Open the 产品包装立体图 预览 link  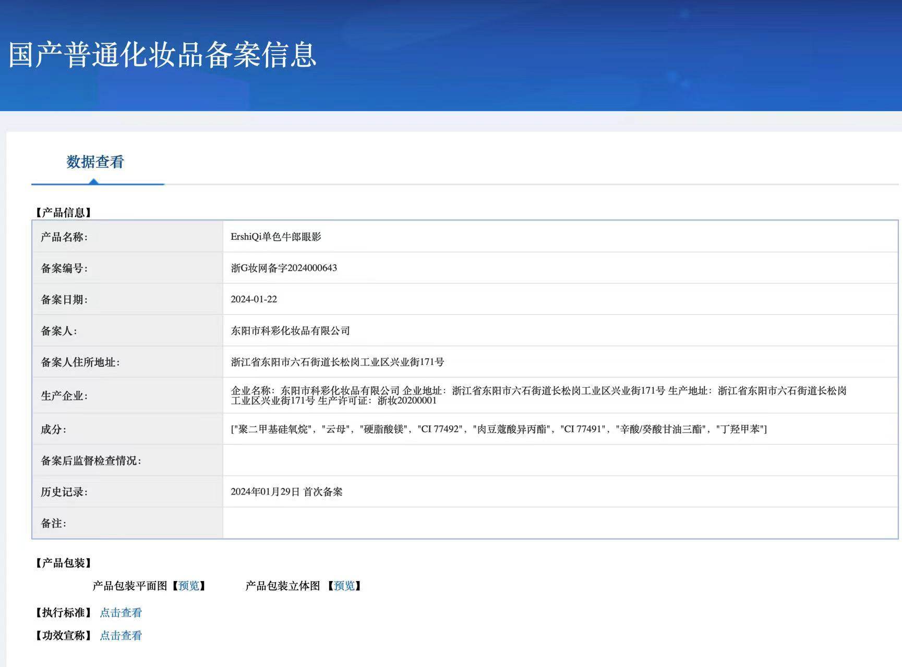pyautogui.click(x=344, y=586)
